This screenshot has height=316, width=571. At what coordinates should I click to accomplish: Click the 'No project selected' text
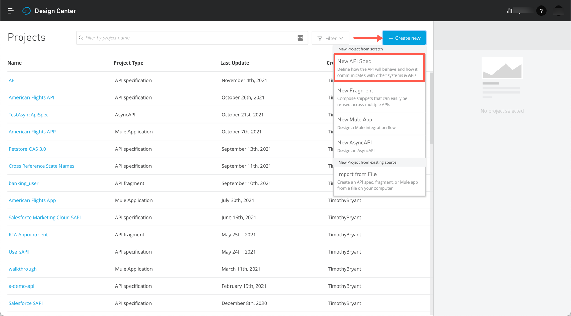click(502, 111)
